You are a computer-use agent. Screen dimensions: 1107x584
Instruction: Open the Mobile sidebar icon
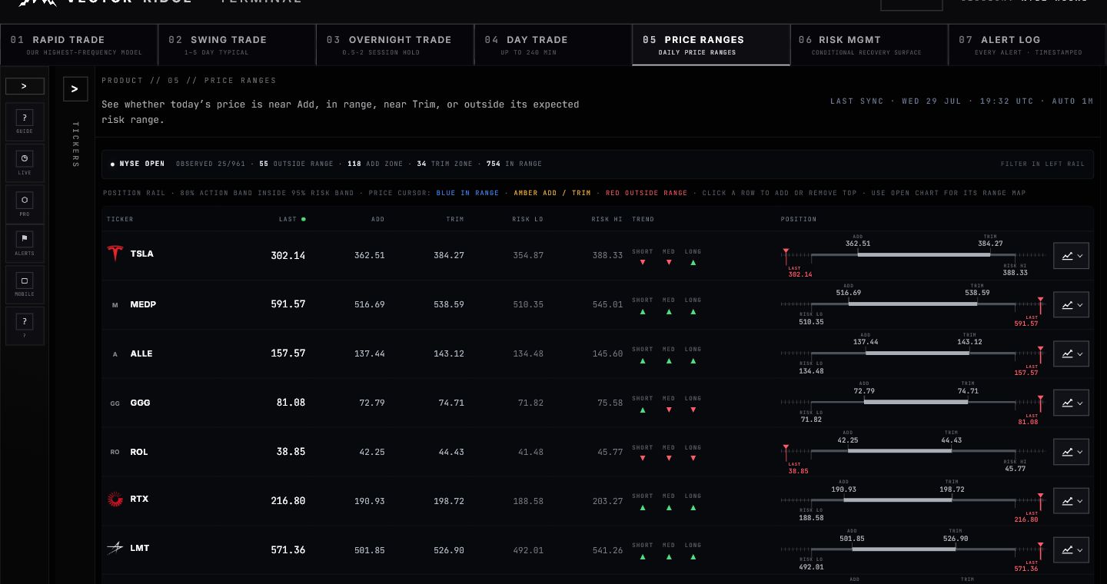(x=25, y=284)
